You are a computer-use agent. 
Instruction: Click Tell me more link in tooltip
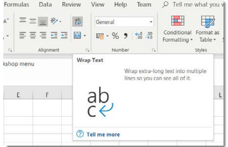tap(103, 135)
